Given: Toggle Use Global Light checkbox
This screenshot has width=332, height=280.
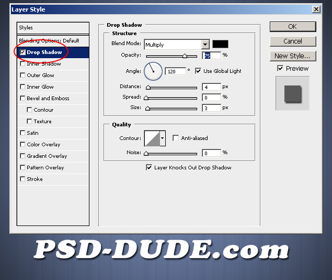Looking at the screenshot, I should 198,71.
